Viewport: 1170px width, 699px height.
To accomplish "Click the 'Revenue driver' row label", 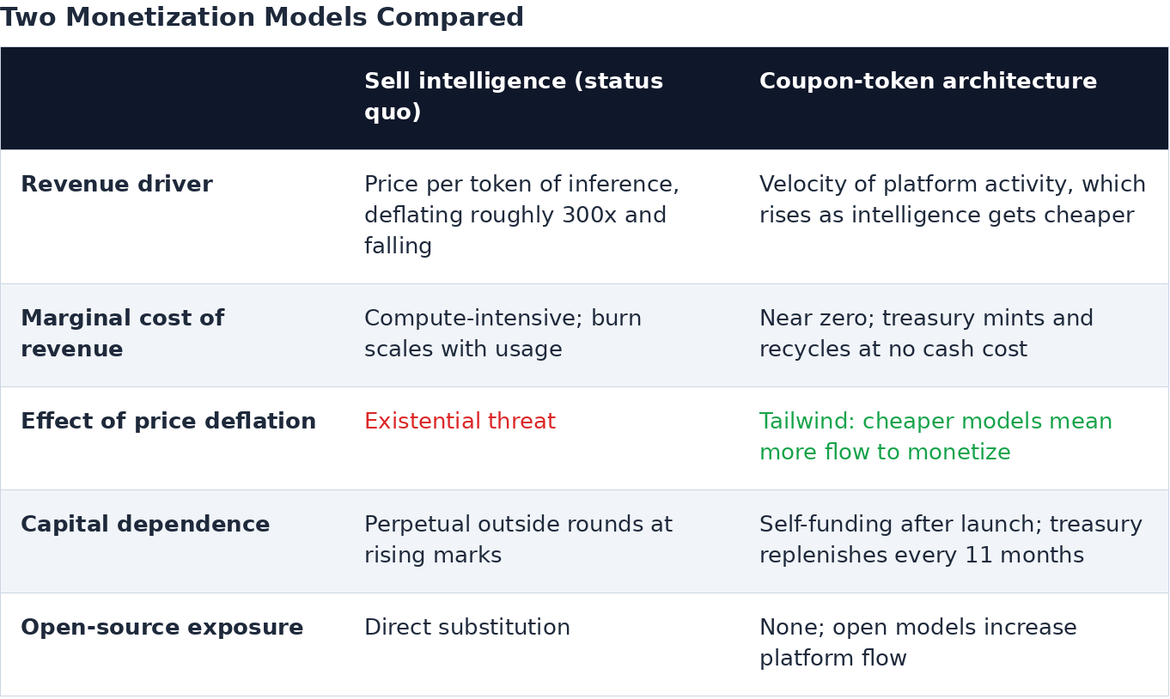I will point(117,185).
